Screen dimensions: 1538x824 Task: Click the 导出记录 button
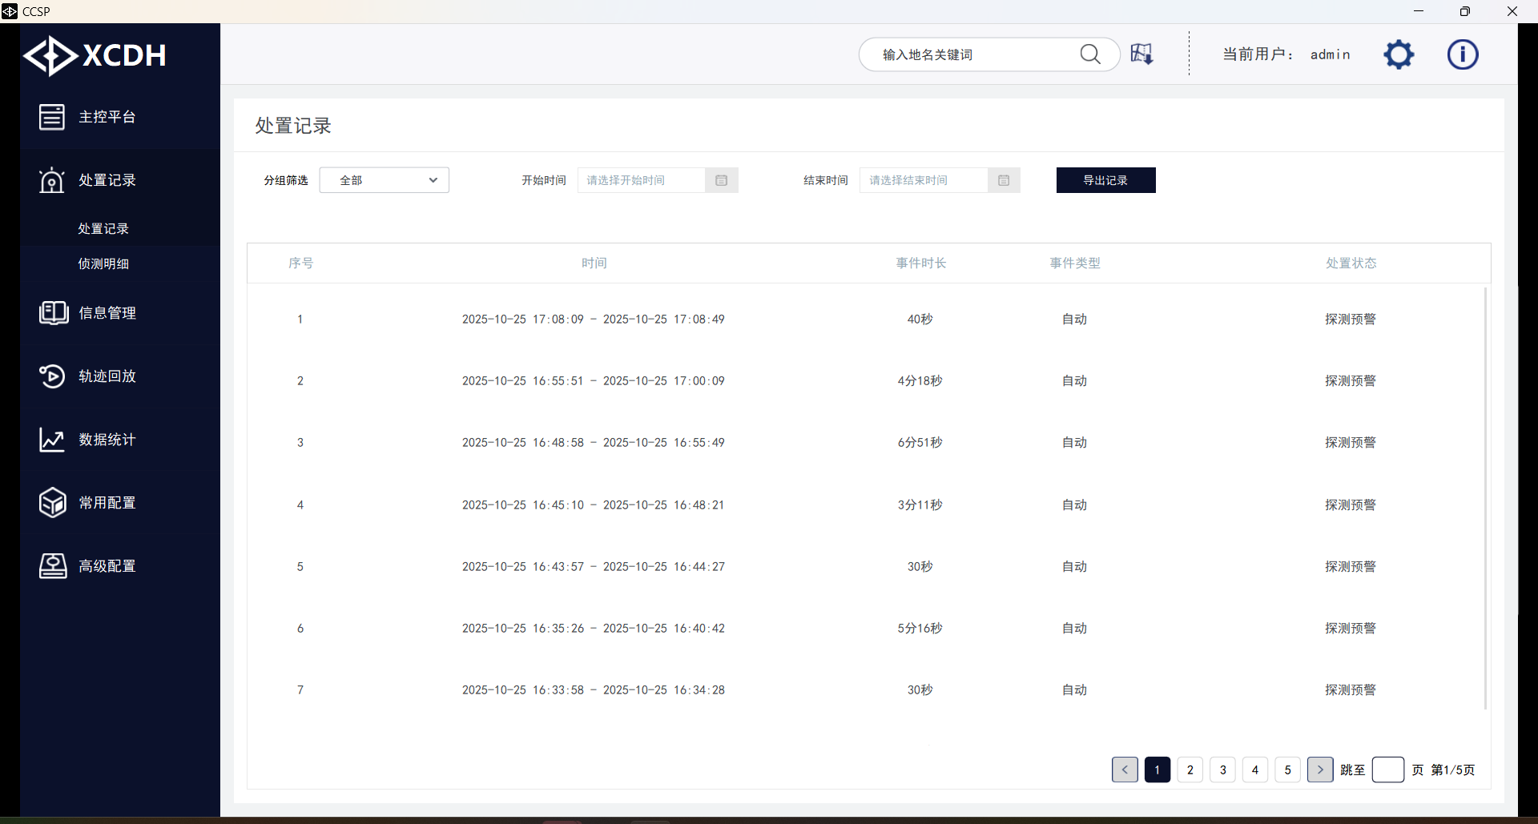click(x=1105, y=180)
